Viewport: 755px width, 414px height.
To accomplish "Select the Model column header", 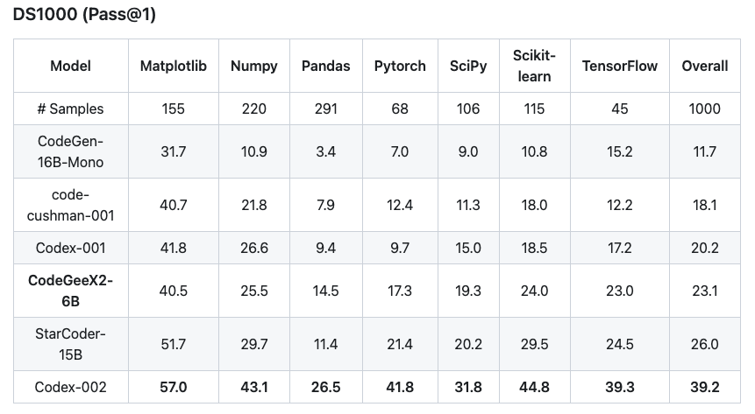I will [70, 66].
